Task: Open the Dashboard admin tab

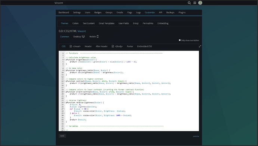Action: (64, 12)
